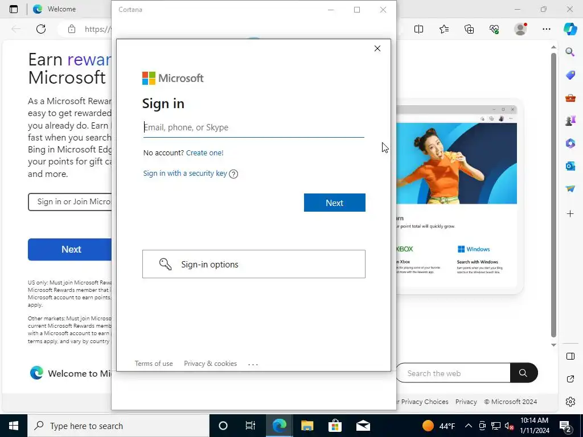Click Sign in with a security key
583x437 pixels.
[x=185, y=173]
